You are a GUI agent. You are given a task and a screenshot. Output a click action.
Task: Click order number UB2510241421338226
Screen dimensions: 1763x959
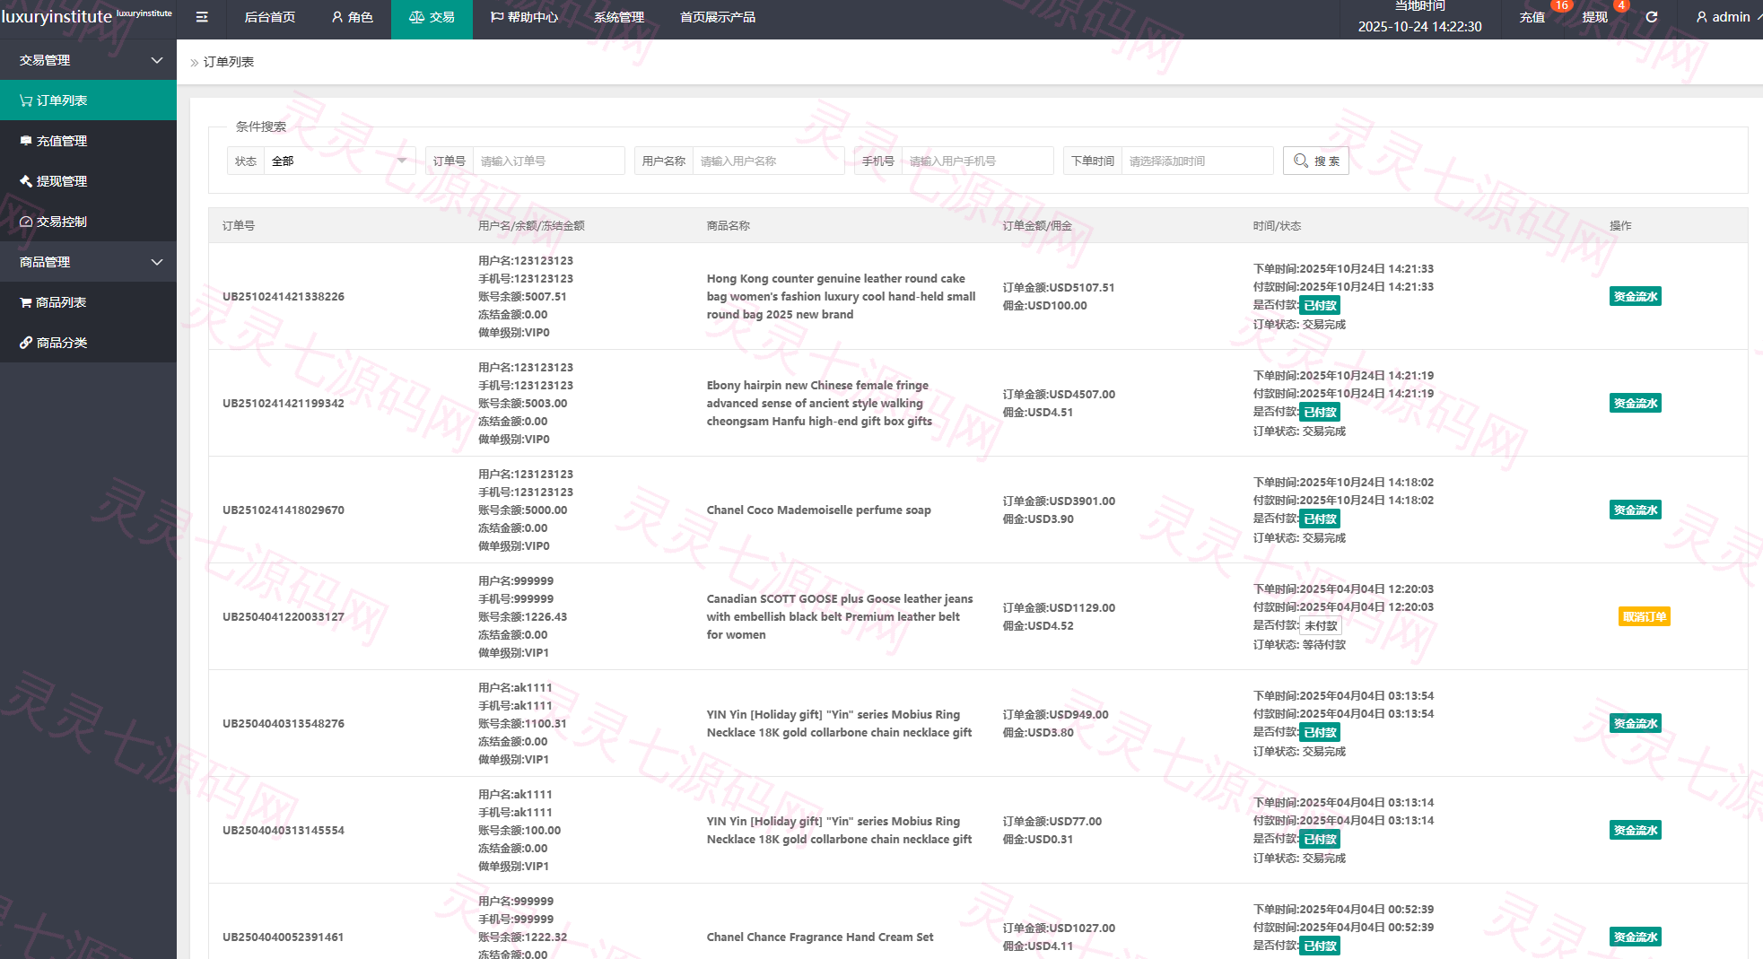(284, 296)
